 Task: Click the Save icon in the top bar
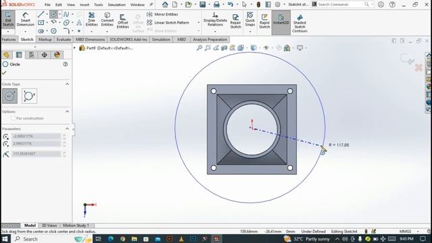click(x=202, y=5)
